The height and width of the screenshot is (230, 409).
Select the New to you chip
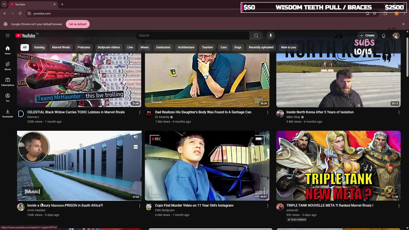pyautogui.click(x=289, y=47)
